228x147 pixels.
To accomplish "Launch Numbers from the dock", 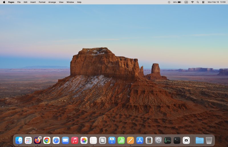I will [x=121, y=140].
